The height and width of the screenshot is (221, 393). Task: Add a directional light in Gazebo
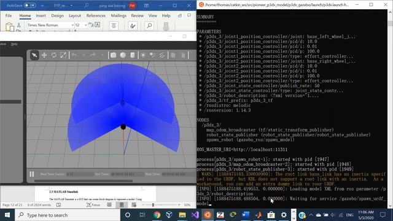[x=162, y=55]
